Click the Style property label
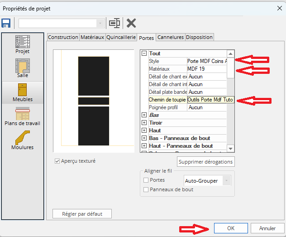The image size is (286, 237). click(x=154, y=61)
